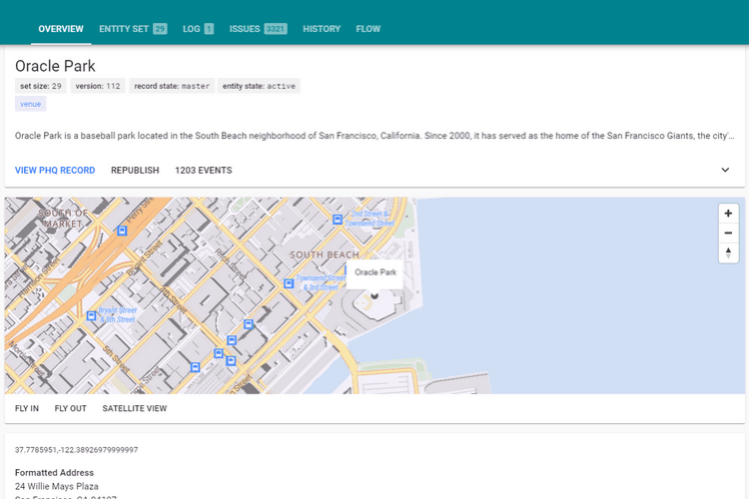Open the Entity Set tab
This screenshot has height=499, width=749.
(133, 29)
